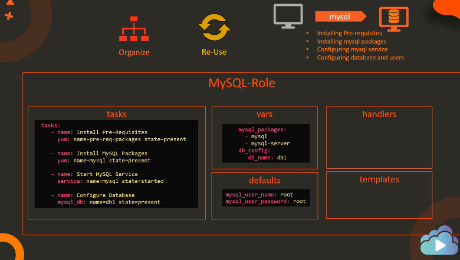
Task: Click the 'db_name: db1' line
Action: tap(267, 157)
